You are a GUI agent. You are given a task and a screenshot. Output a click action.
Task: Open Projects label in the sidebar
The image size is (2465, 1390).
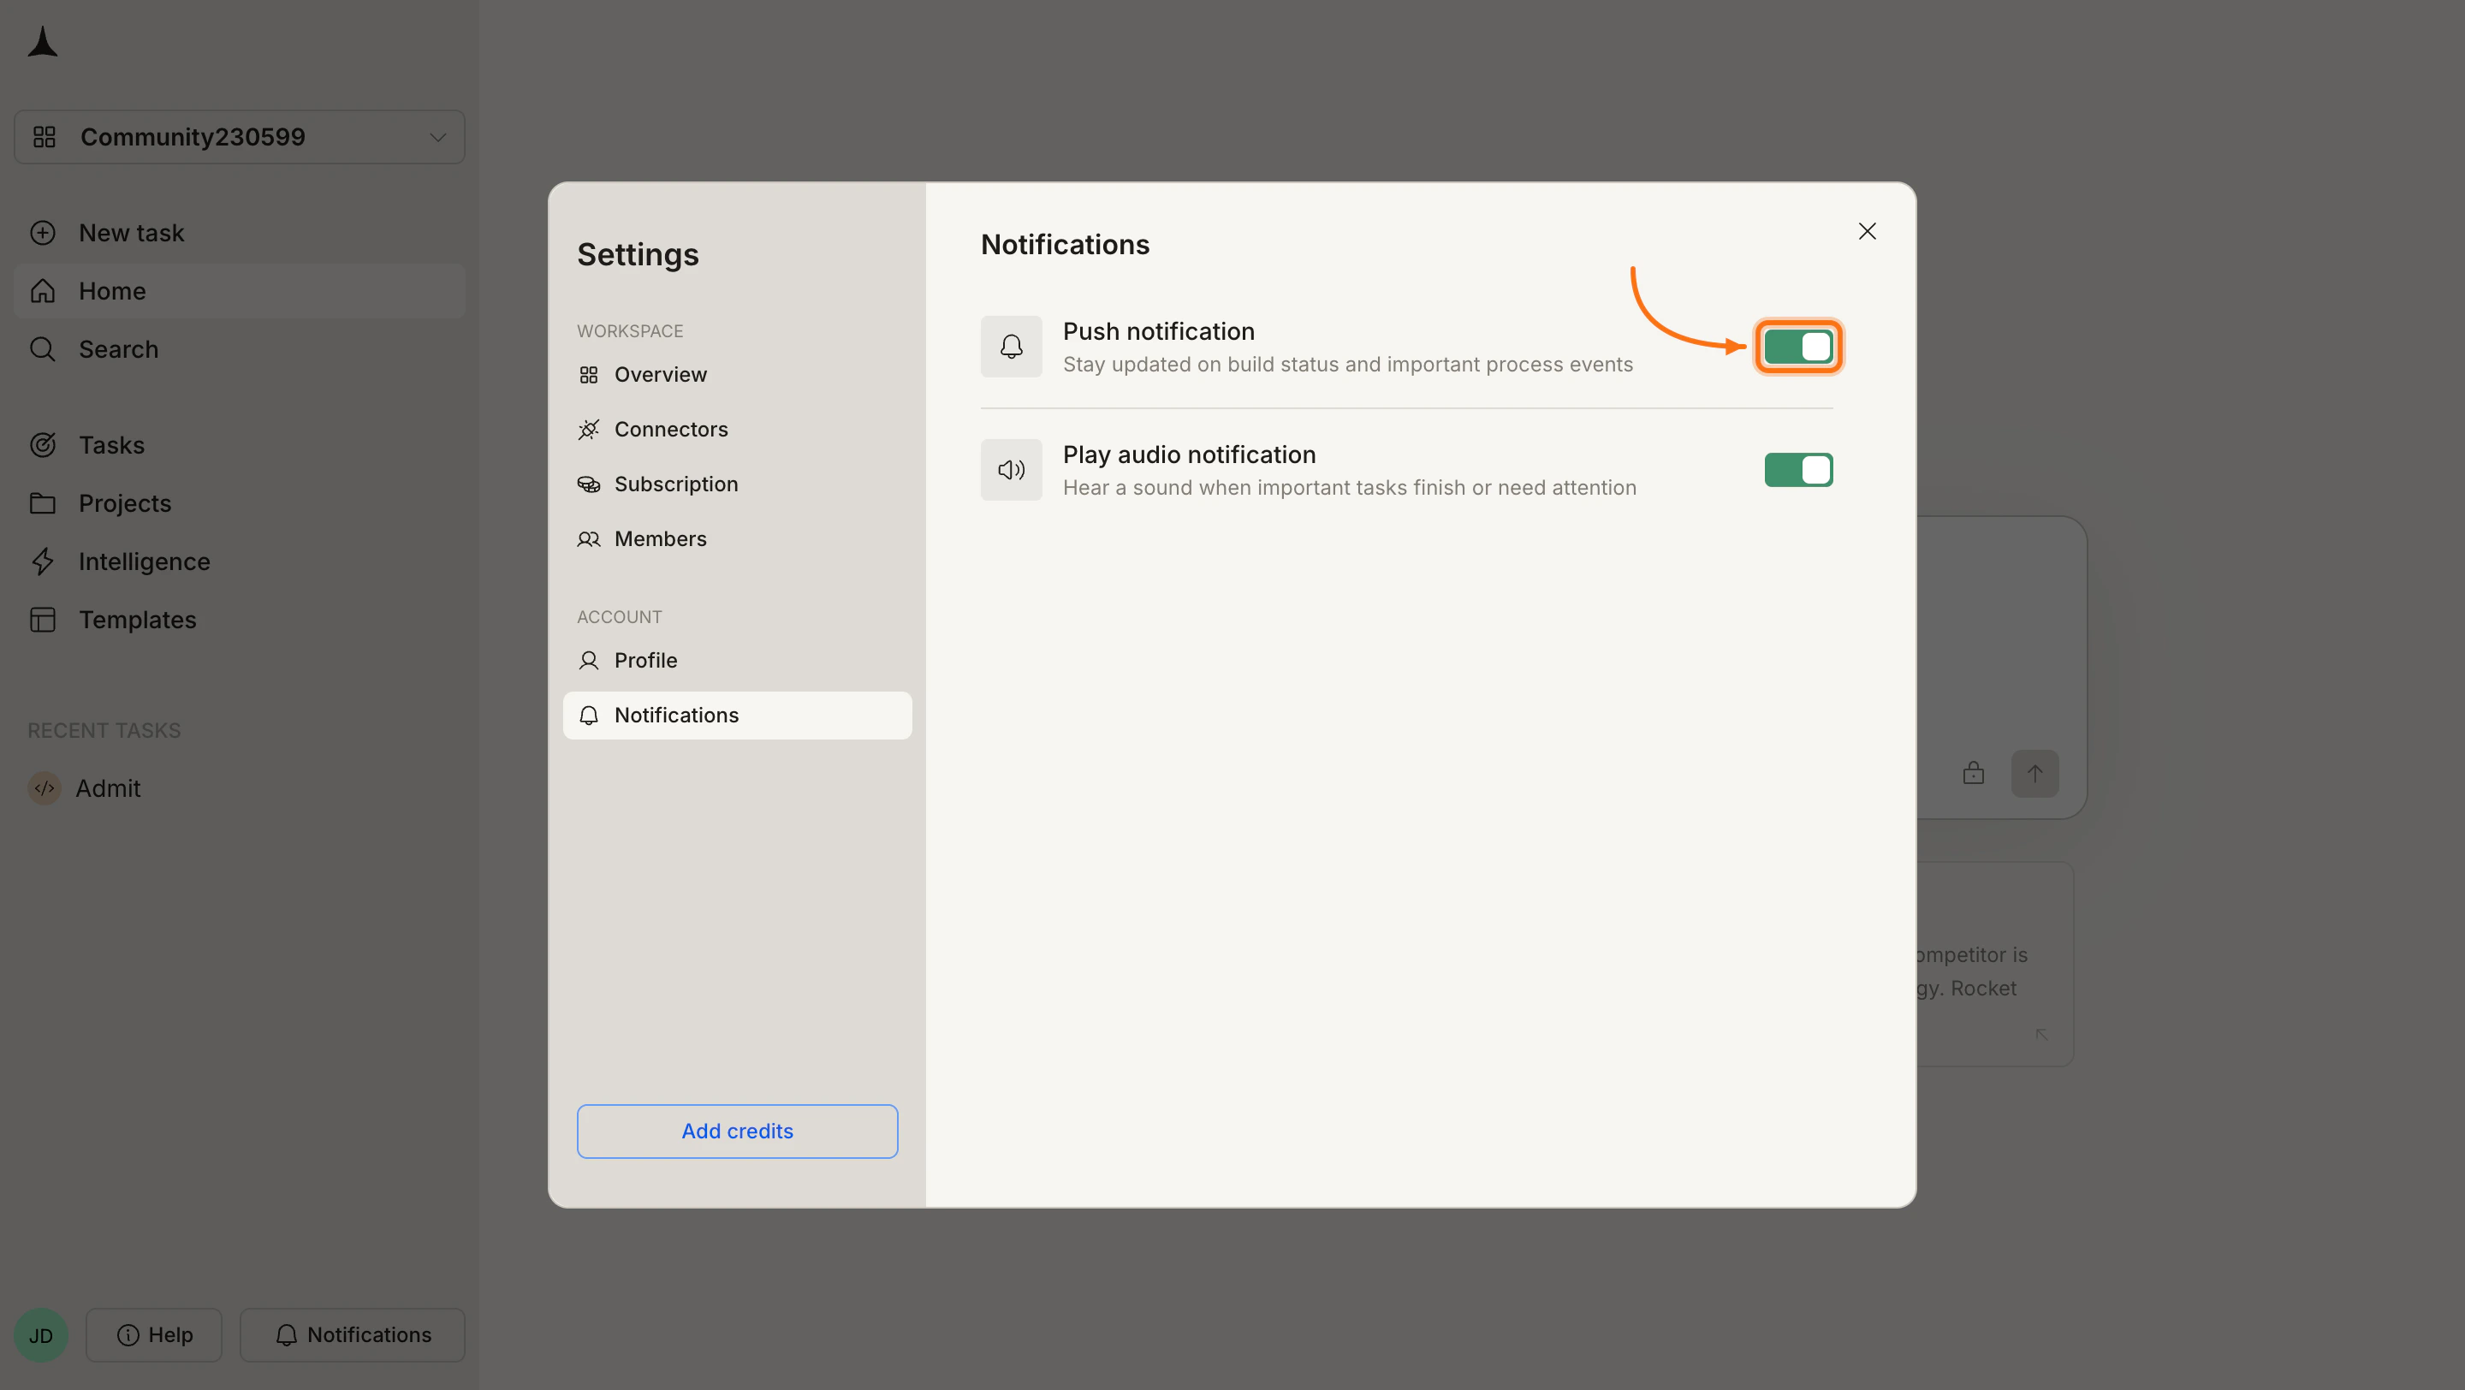point(124,503)
